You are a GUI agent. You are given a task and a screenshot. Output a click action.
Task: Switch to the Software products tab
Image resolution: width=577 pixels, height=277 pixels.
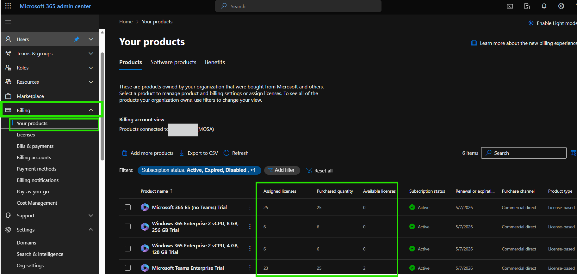[173, 62]
